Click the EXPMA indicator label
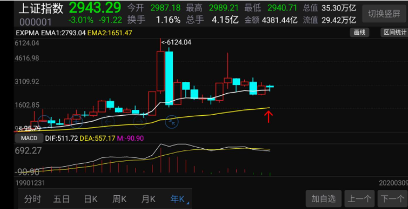This screenshot has width=408, height=209. pyautogui.click(x=27, y=33)
